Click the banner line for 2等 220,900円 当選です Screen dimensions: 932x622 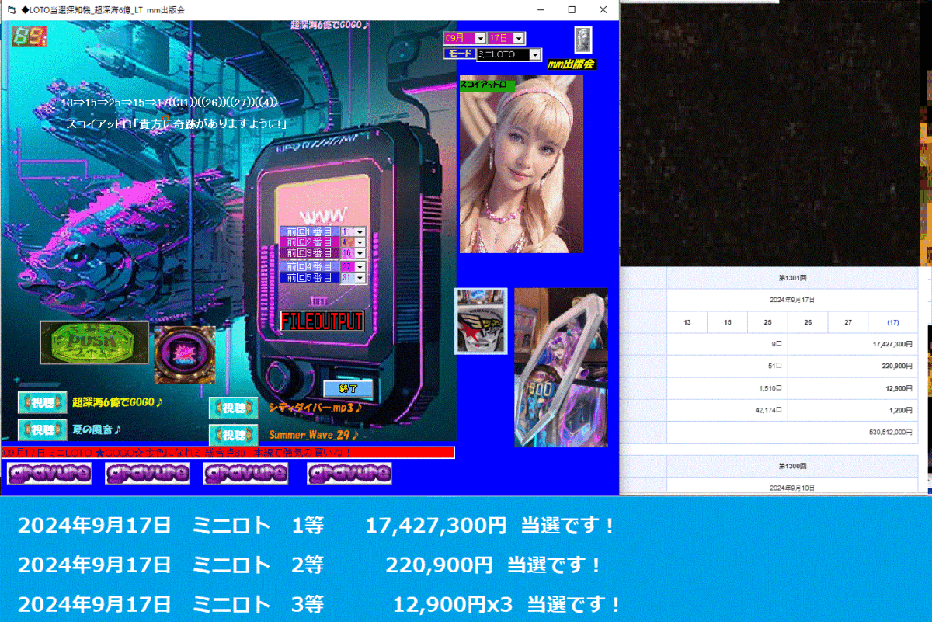(311, 565)
